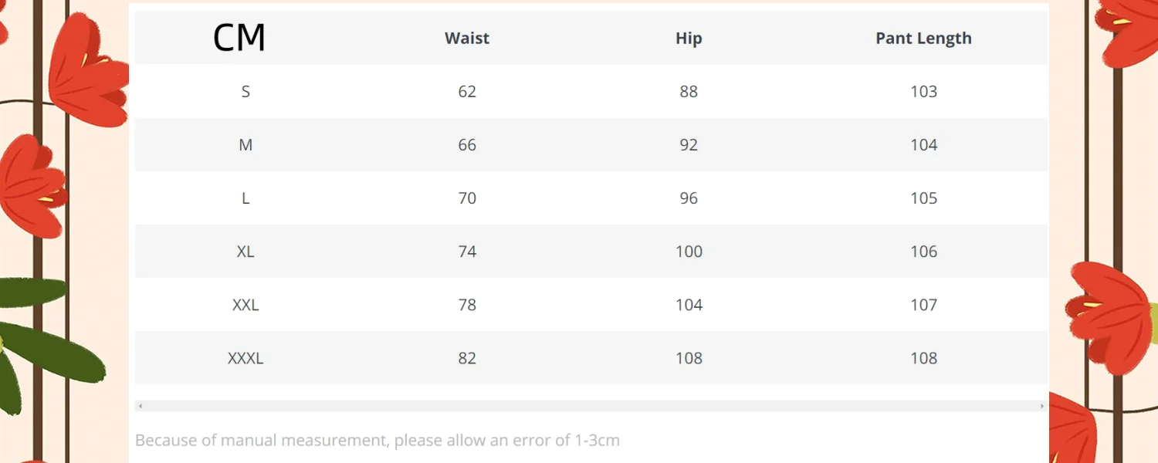Click the L size row label
The height and width of the screenshot is (463, 1158).
point(245,198)
